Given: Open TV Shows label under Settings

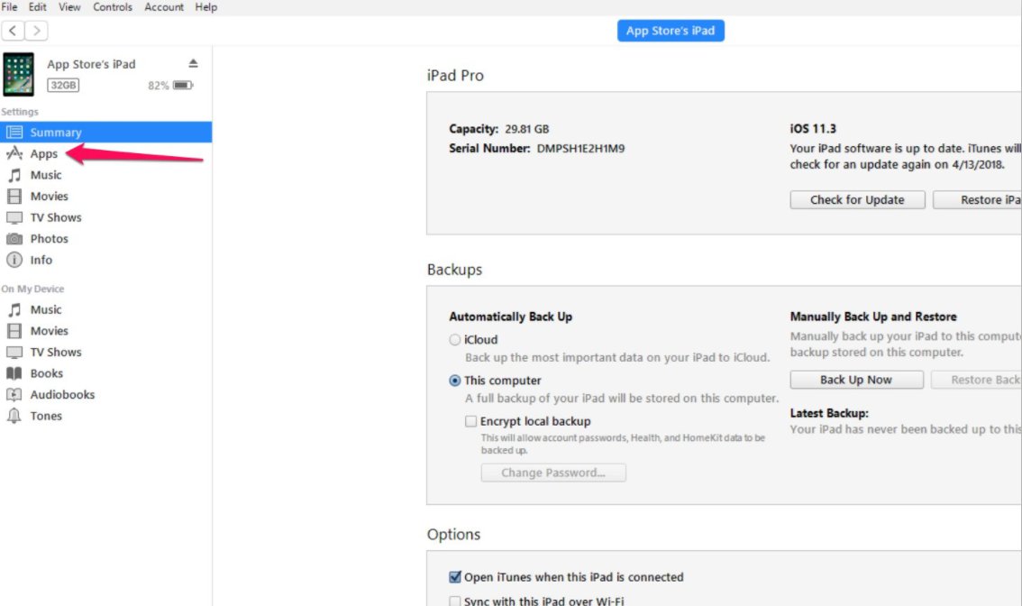Looking at the screenshot, I should click(55, 217).
